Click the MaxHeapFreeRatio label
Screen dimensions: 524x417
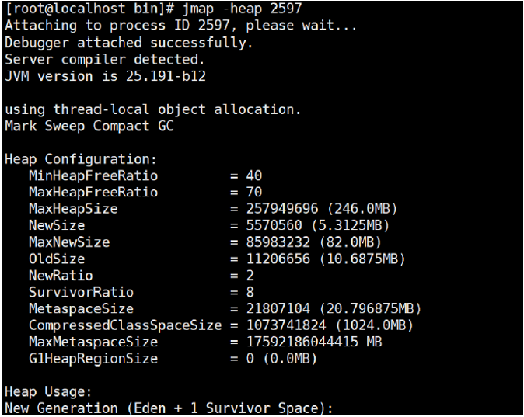(93, 193)
